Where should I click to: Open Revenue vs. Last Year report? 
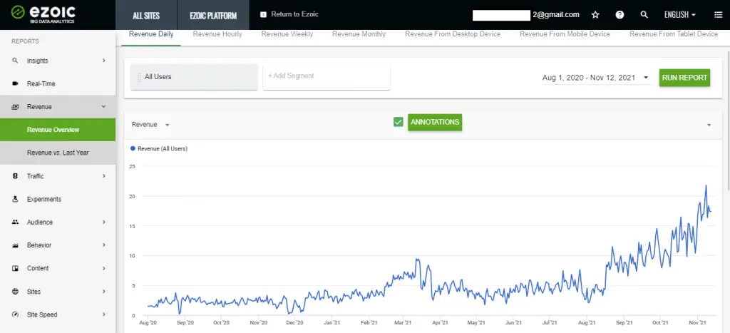point(58,153)
